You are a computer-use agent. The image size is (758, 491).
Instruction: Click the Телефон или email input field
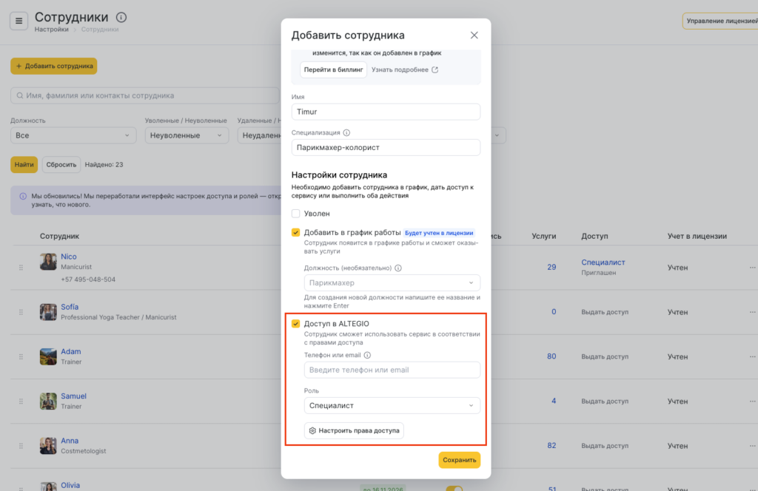point(392,370)
